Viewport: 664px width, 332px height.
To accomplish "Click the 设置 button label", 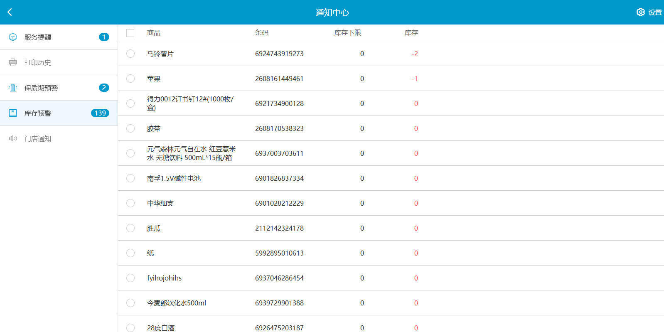I will [655, 12].
